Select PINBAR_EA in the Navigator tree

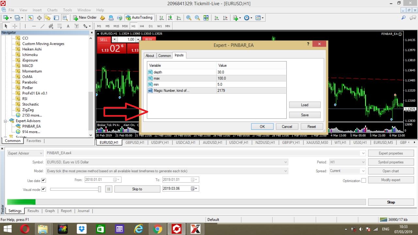tap(31, 126)
